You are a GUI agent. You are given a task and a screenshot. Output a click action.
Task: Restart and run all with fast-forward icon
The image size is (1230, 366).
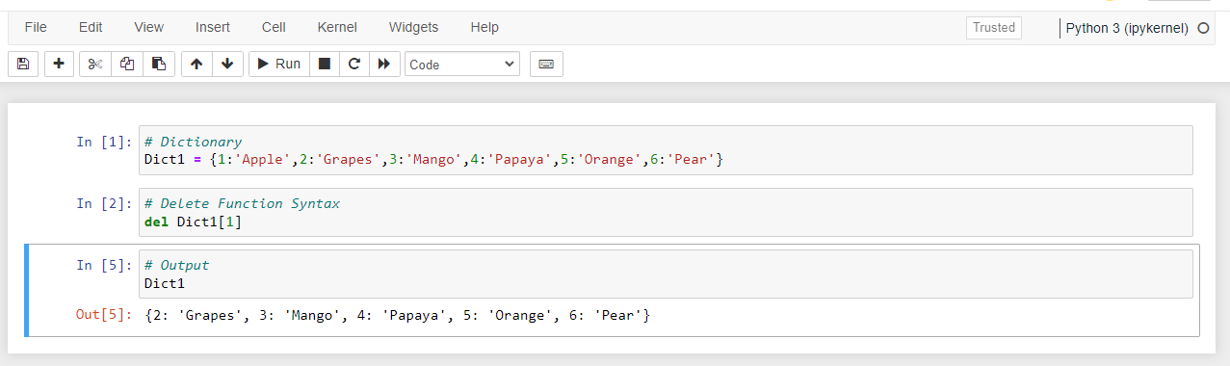[383, 65]
